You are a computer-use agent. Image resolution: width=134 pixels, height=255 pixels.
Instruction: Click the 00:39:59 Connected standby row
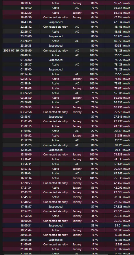point(68,51)
